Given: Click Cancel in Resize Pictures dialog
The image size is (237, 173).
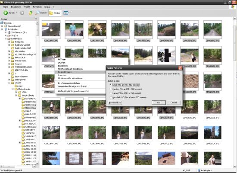Looking at the screenshot, I should pyautogui.click(x=174, y=103).
